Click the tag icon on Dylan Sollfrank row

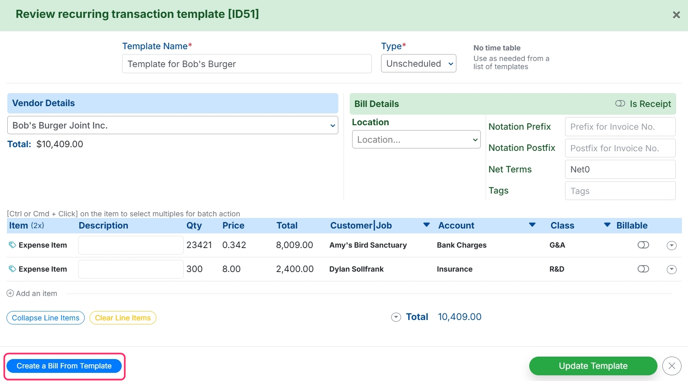(13, 269)
